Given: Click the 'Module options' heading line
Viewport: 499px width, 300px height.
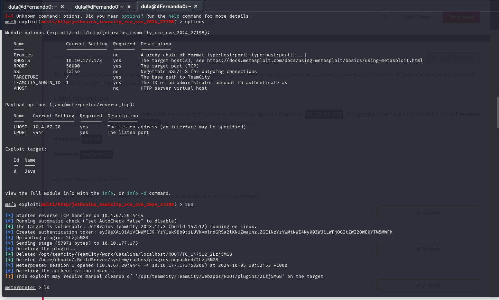Looking at the screenshot, I should click(108, 33).
